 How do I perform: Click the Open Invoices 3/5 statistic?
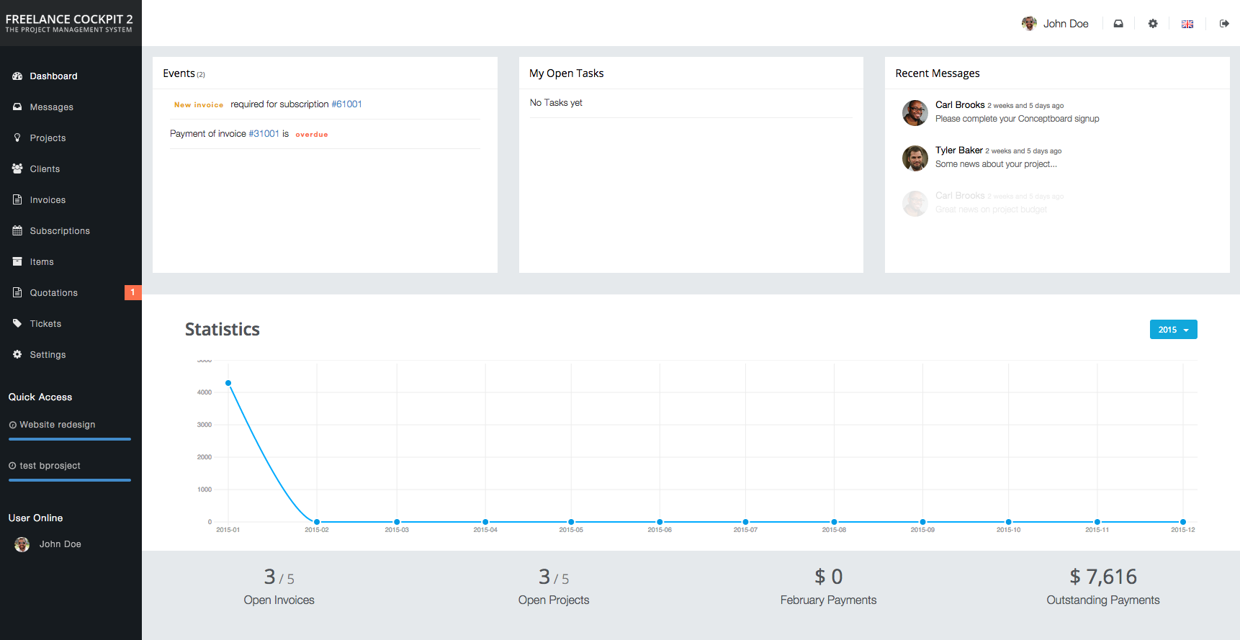click(x=279, y=587)
